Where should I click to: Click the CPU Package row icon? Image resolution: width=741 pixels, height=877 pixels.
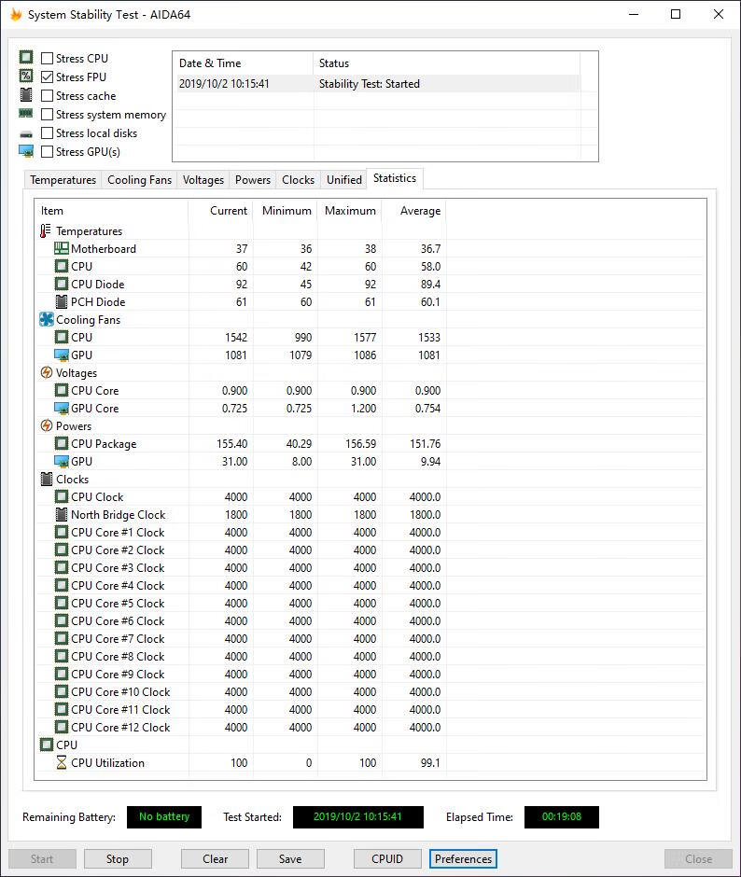tap(62, 443)
